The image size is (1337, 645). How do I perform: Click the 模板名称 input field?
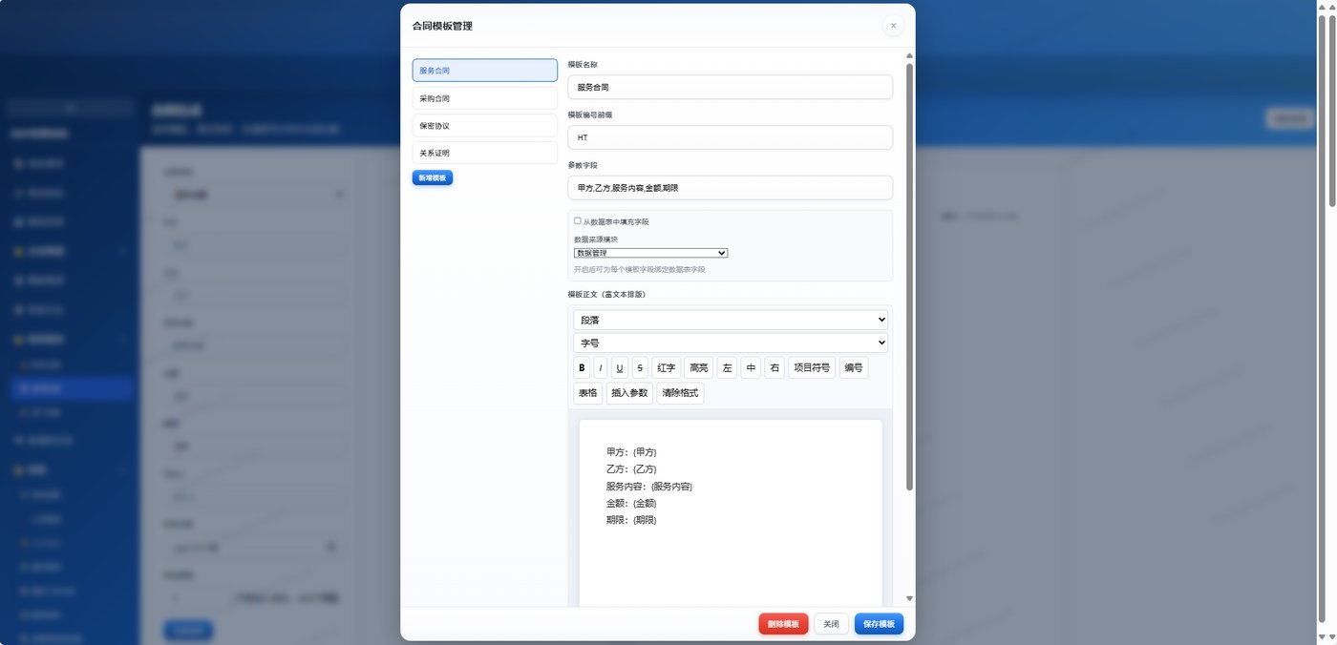(x=731, y=87)
